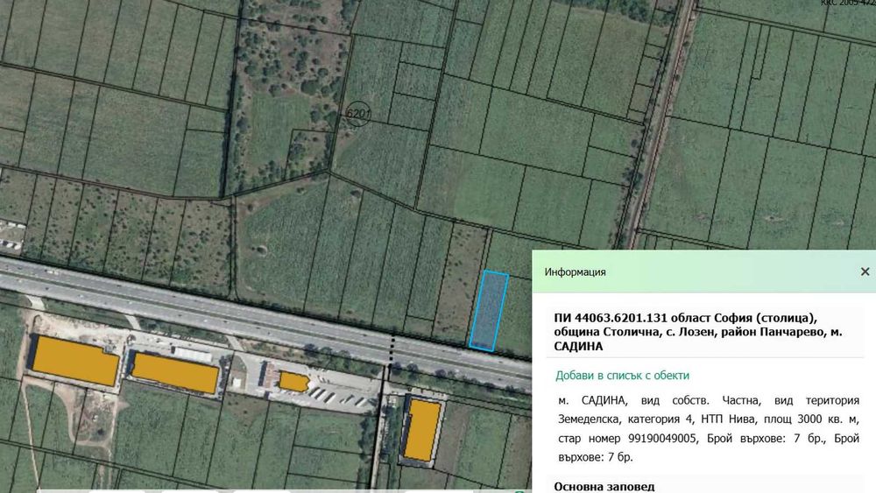Select the second orange building beside the largest

click(x=175, y=372)
